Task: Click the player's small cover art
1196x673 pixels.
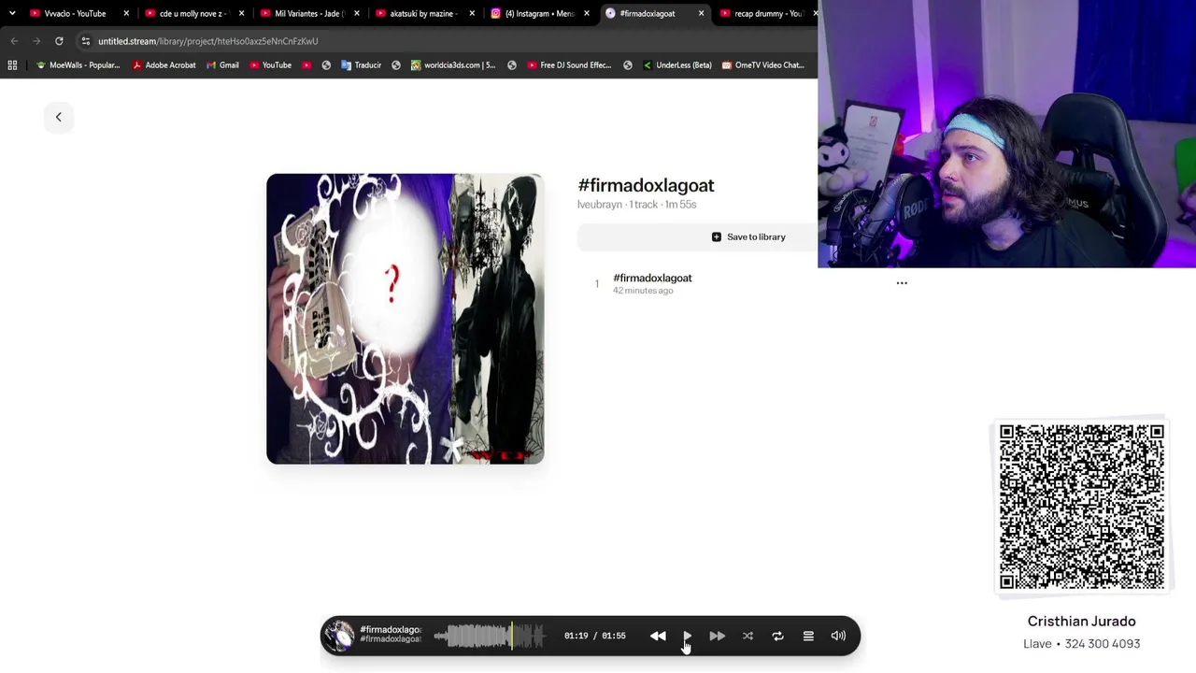Action: pyautogui.click(x=338, y=636)
